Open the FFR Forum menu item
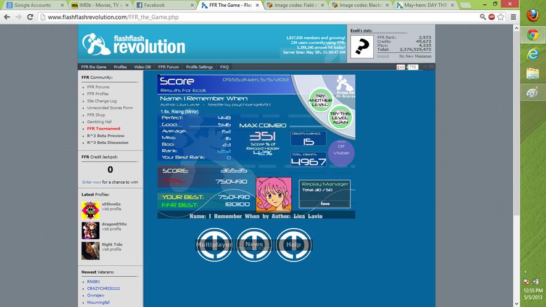The image size is (546, 307). [x=168, y=67]
